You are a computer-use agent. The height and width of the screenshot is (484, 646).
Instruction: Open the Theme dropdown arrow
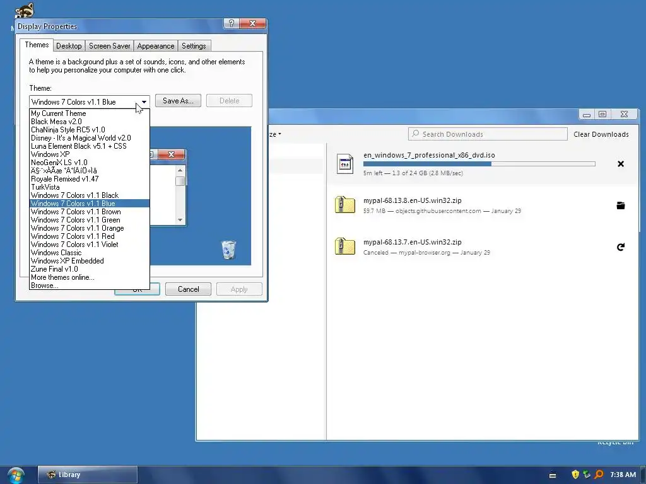pos(144,101)
